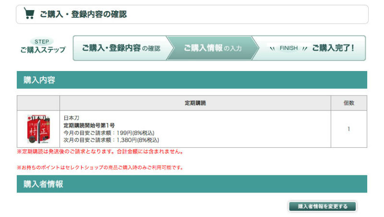Click the red お持ちのポイント notice
Screen dimensions: 384x217
(100, 168)
